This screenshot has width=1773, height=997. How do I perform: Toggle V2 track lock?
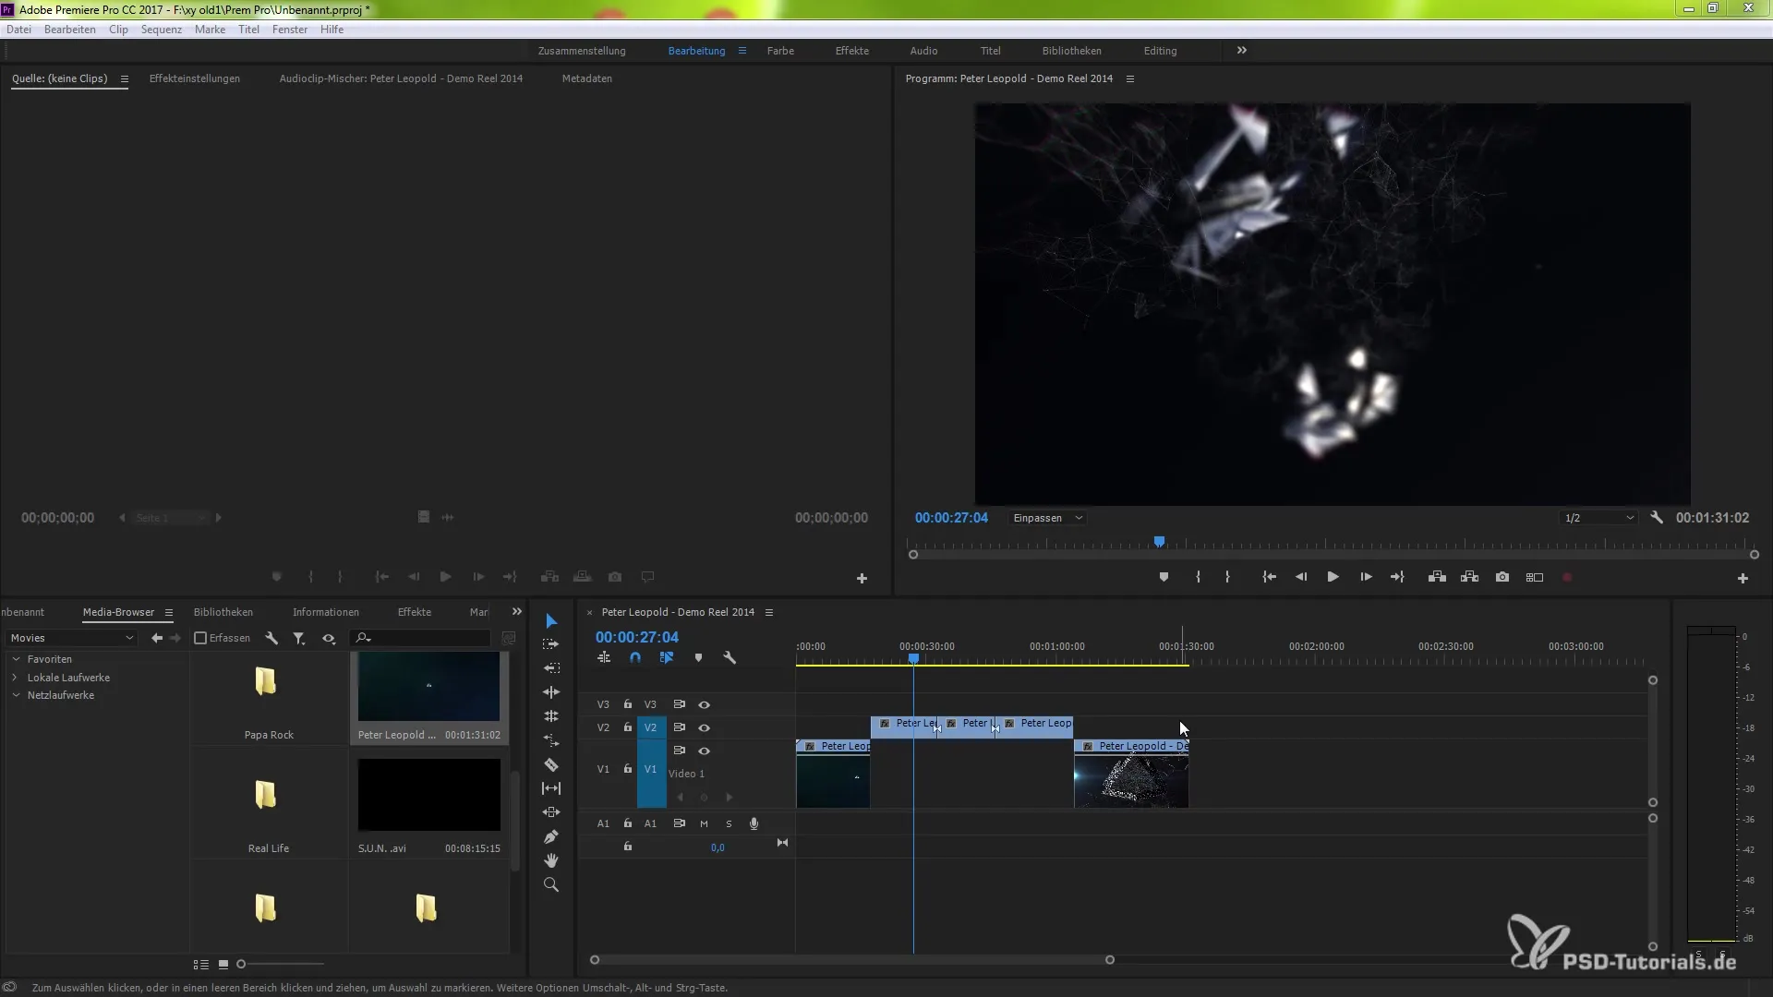(x=628, y=727)
